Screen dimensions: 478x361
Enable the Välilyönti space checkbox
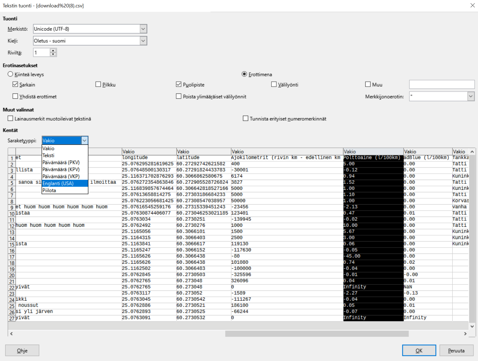pyautogui.click(x=274, y=85)
